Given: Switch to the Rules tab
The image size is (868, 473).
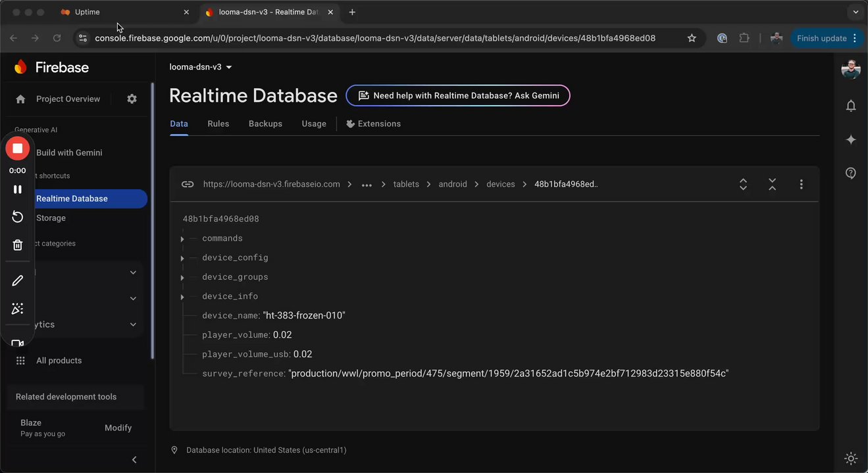Looking at the screenshot, I should click(218, 124).
